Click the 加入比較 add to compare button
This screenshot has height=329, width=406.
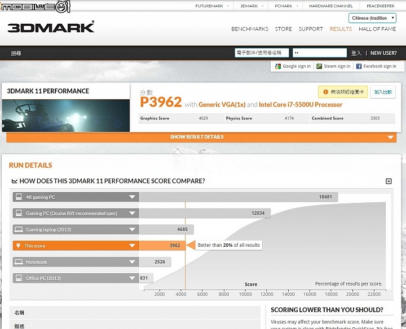pos(383,92)
